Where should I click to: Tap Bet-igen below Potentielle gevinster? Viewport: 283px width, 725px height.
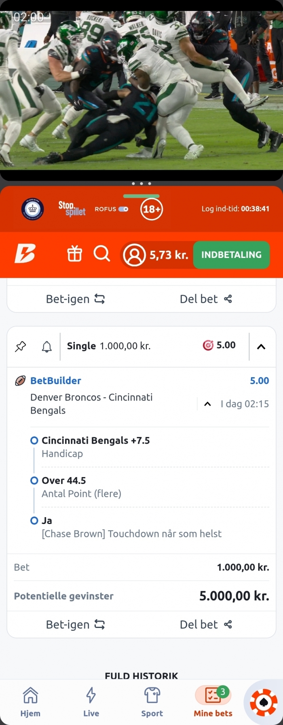(76, 624)
